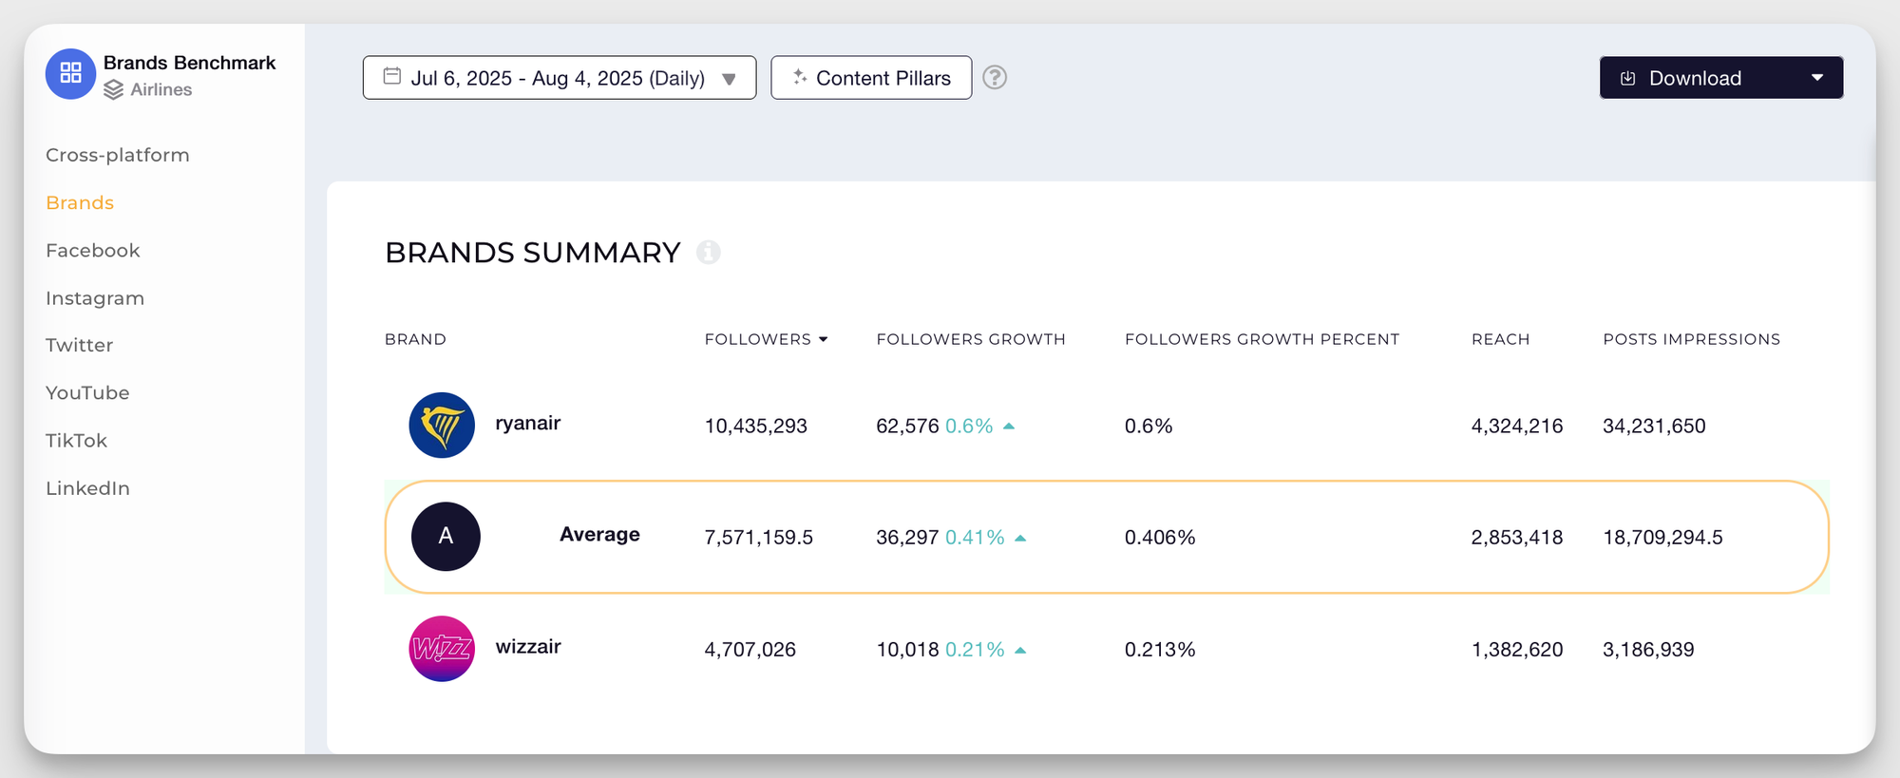Viewport: 1900px width, 778px height.
Task: Click wizzair impressions 3,186,939
Action: pos(1648,650)
